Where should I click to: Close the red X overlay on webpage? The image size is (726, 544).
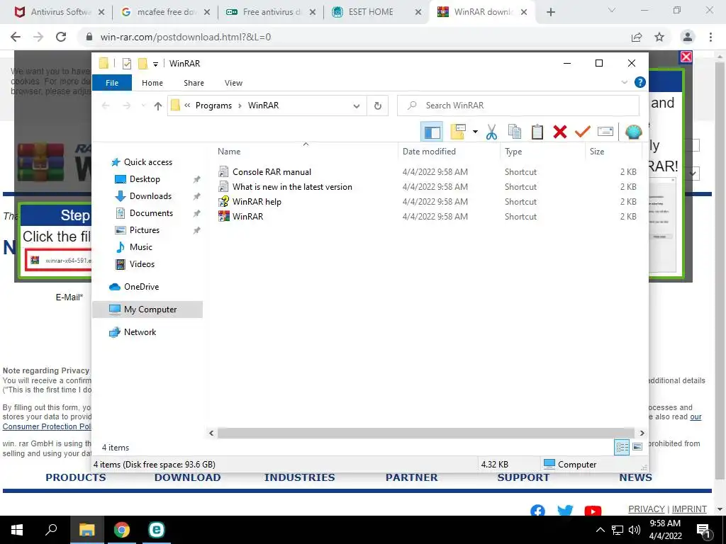[x=686, y=57]
